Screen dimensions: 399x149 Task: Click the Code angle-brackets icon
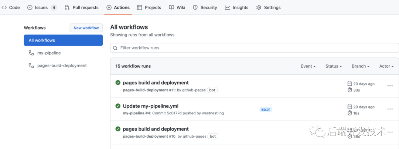(4, 7)
